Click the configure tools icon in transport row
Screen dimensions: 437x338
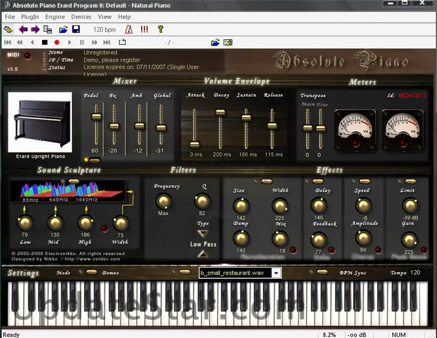coord(227,43)
